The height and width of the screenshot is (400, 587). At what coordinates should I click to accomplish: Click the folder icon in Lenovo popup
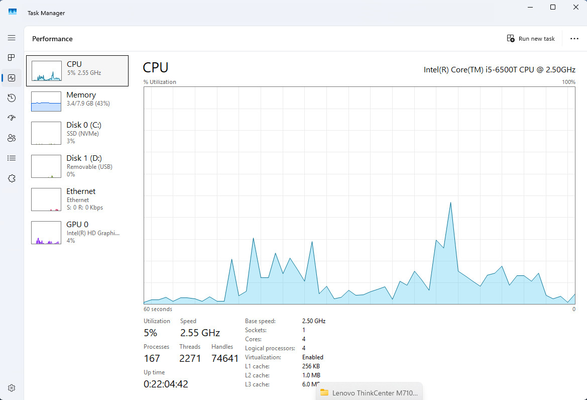[324, 392]
